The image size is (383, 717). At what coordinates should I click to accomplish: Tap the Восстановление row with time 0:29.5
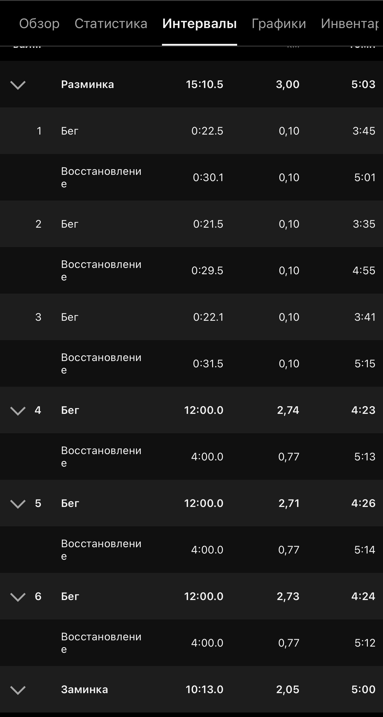click(191, 270)
